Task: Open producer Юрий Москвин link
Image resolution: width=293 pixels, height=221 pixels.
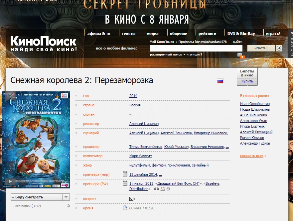Action: [x=176, y=147]
